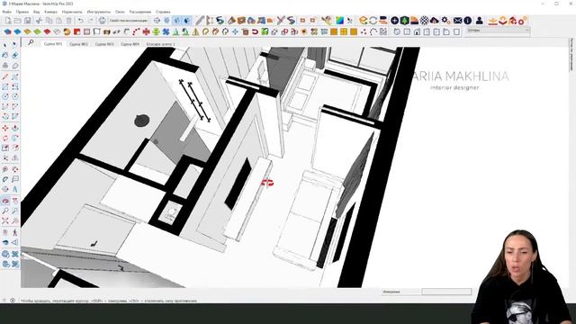576x324 pixels.
Task: Click the envelope mail icon
Action: [x=457, y=21]
